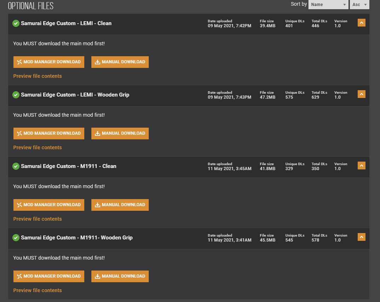
Task: Collapse the LEMI - Wooden Grip file panel
Action: (x=361, y=94)
